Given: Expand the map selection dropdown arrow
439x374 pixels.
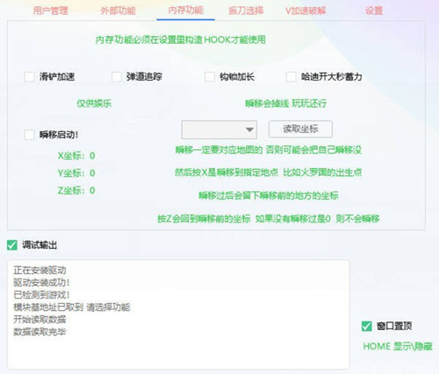Looking at the screenshot, I should (x=249, y=130).
